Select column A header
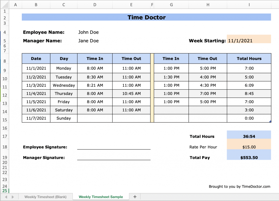Screen dimensions: 279x201 pos(16,5)
